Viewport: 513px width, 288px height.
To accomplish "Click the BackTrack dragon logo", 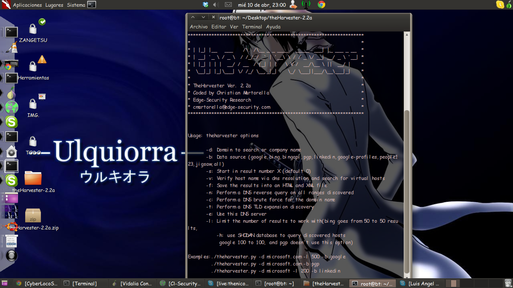I will [6, 5].
